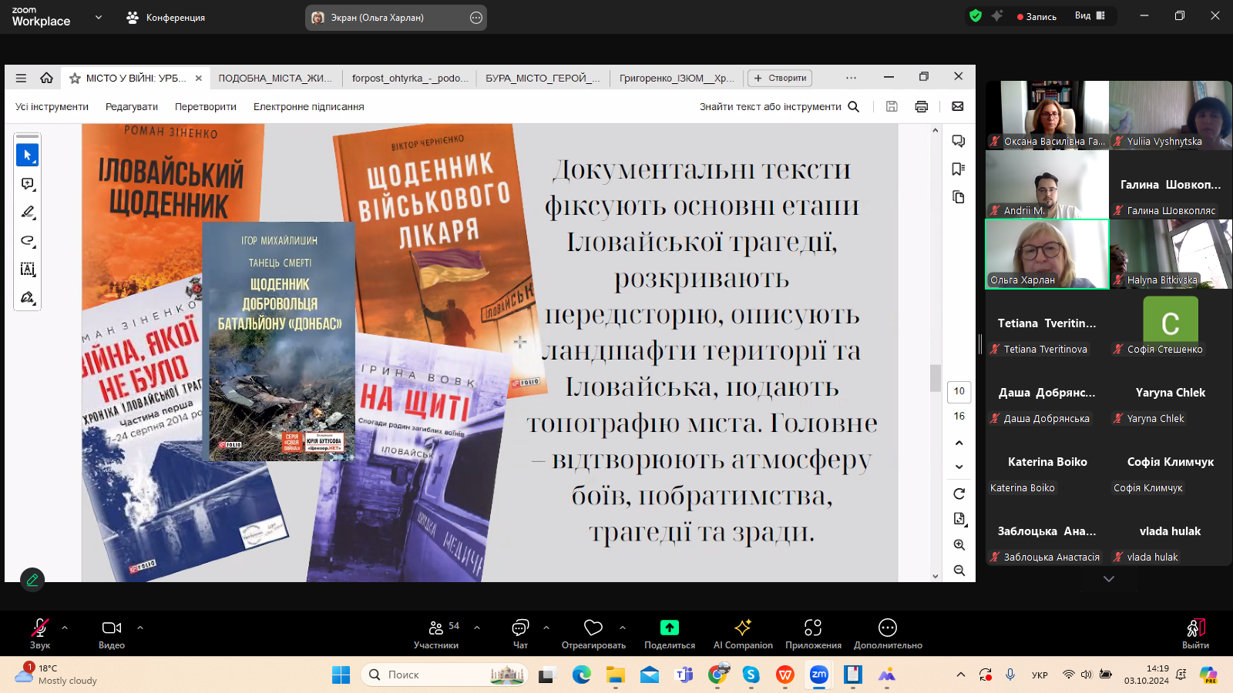This screenshot has width=1233, height=693.
Task: Switch to the ПОДОБНА_МІСТА_ЖИ... tab
Action: (x=275, y=79)
